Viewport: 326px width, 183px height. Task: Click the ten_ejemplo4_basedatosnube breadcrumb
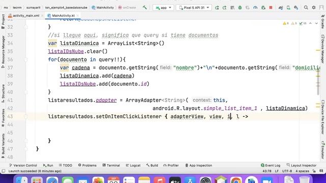pos(66,8)
